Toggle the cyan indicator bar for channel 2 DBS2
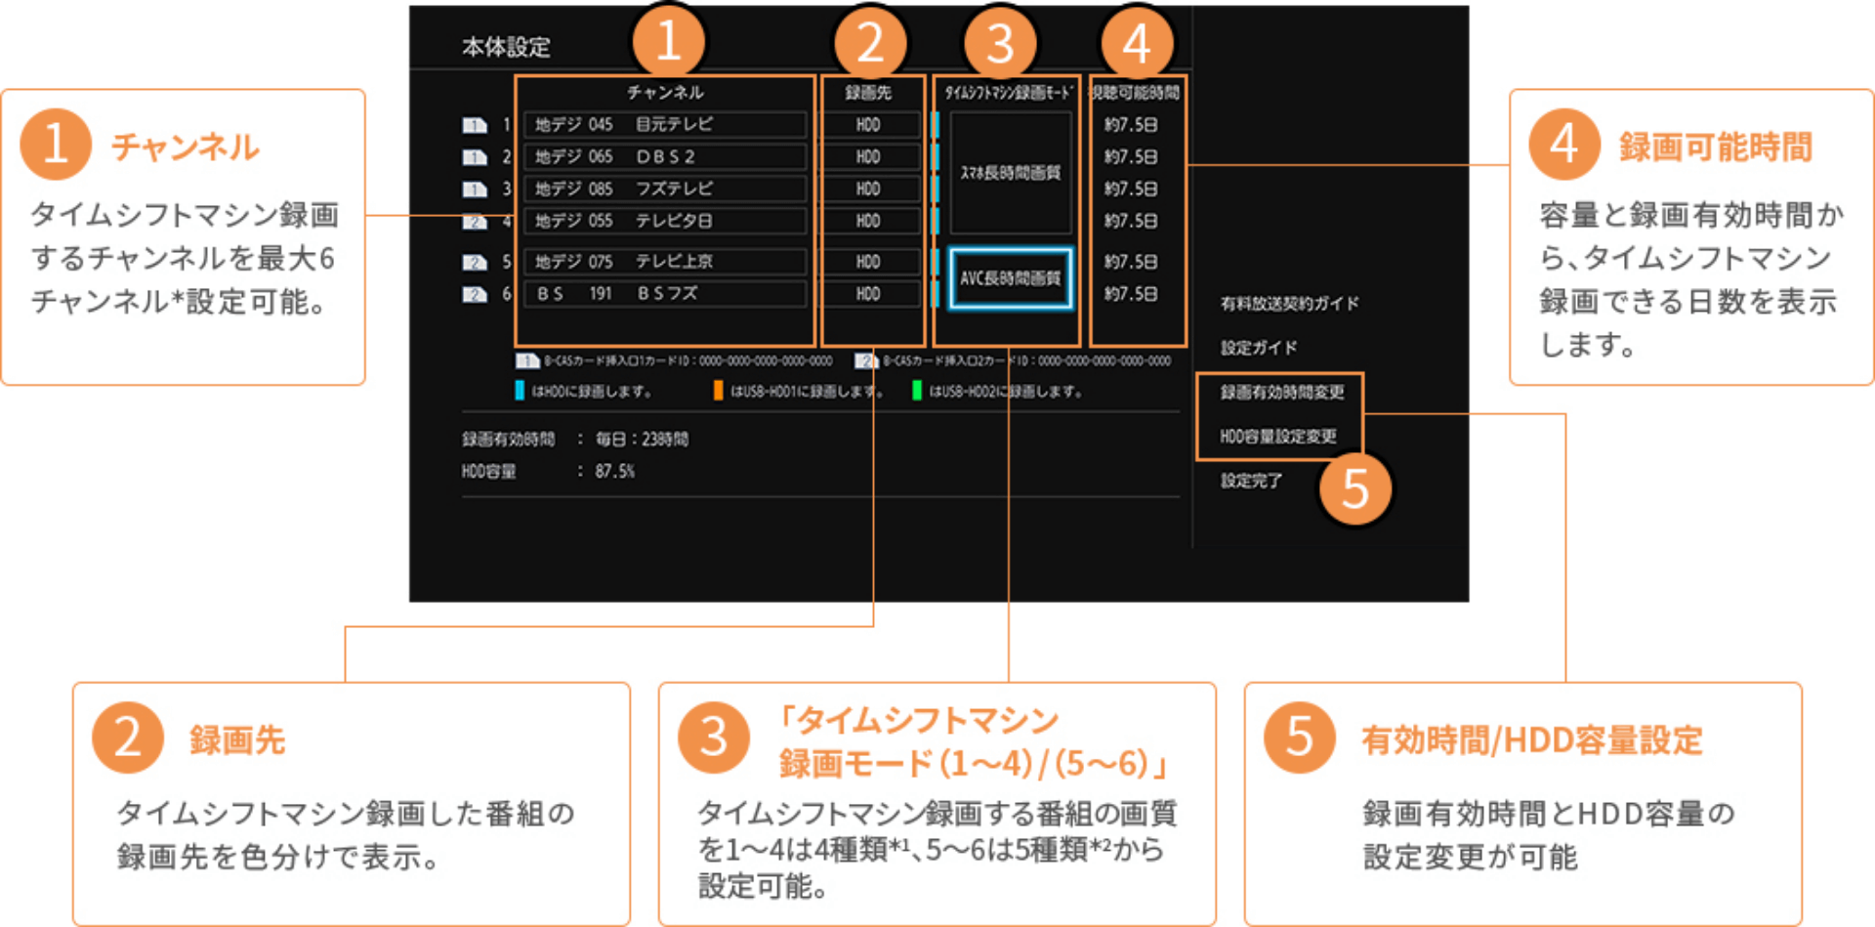The image size is (1875, 927). click(x=936, y=156)
